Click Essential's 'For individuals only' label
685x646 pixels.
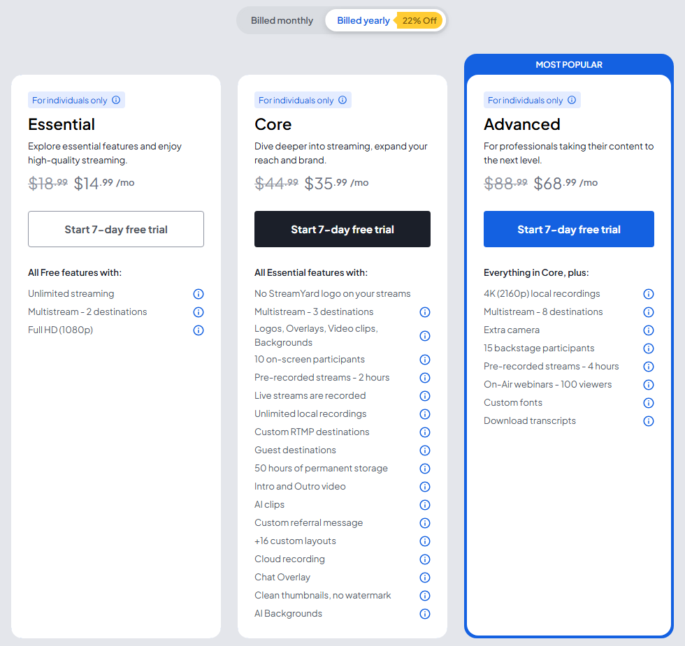click(69, 101)
